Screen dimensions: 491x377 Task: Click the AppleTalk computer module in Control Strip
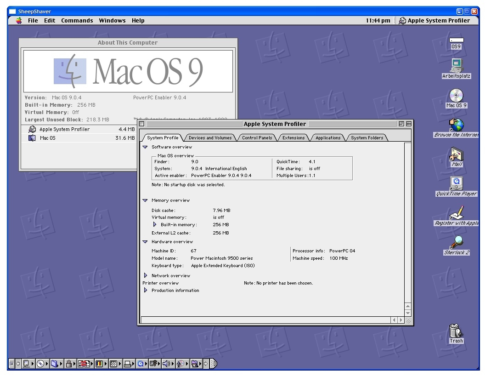click(28, 364)
